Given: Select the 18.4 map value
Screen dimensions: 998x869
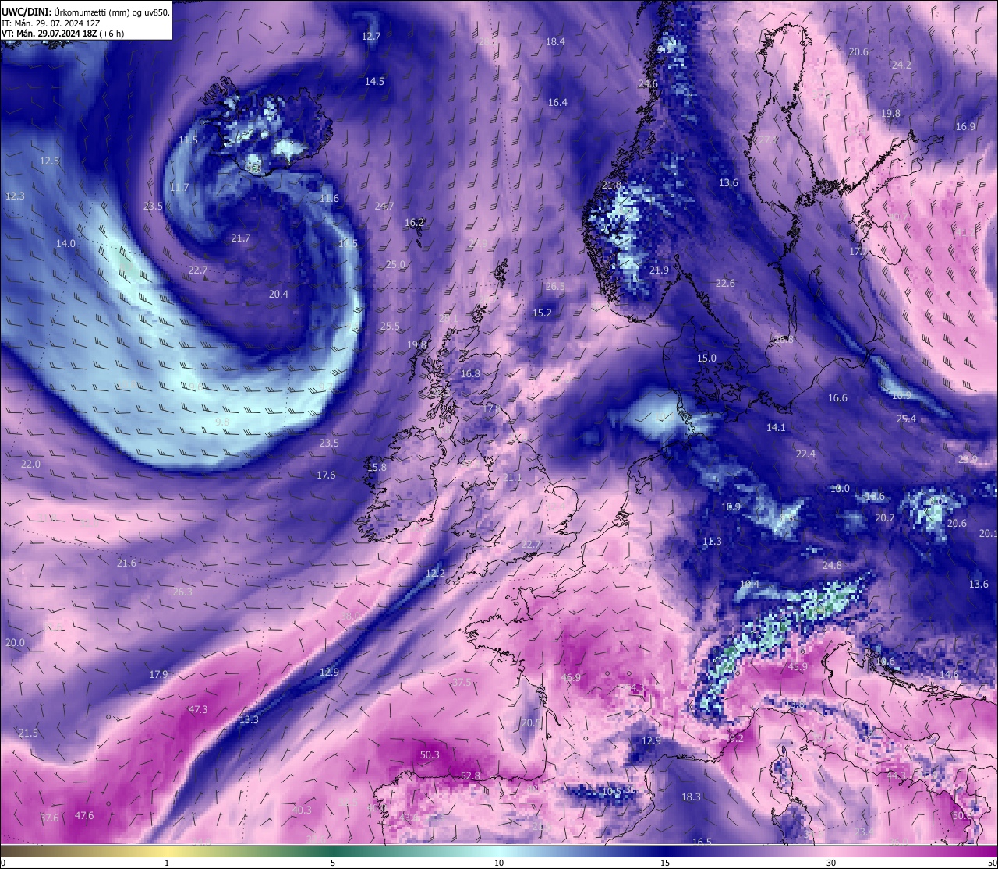Looking at the screenshot, I should point(555,41).
